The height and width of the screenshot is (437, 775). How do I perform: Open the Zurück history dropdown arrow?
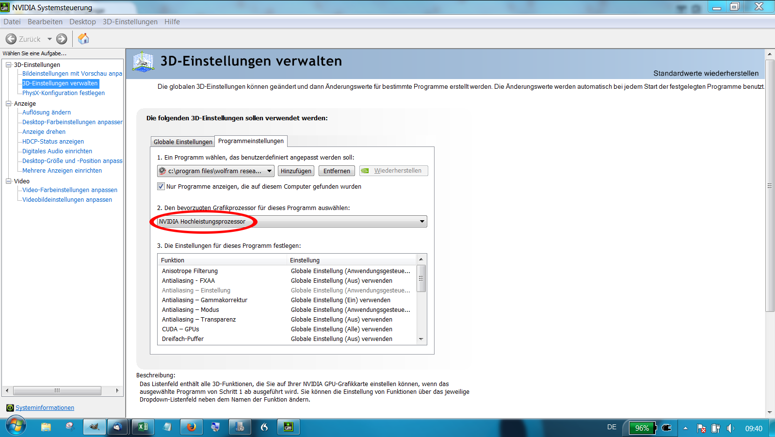(x=49, y=39)
